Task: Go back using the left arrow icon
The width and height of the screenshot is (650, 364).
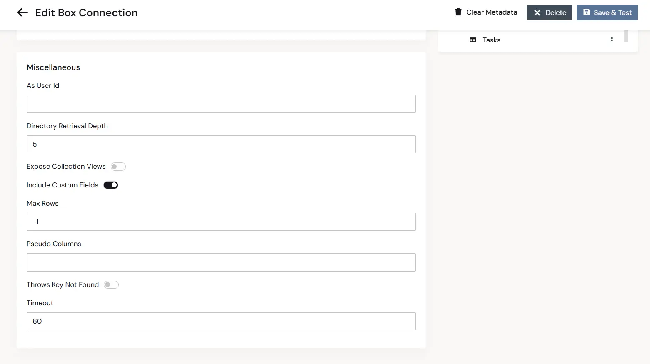Action: click(22, 12)
